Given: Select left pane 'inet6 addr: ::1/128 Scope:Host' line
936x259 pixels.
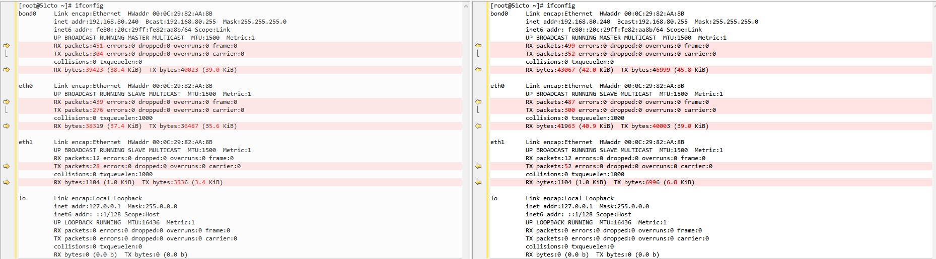Looking at the screenshot, I should click(107, 214).
